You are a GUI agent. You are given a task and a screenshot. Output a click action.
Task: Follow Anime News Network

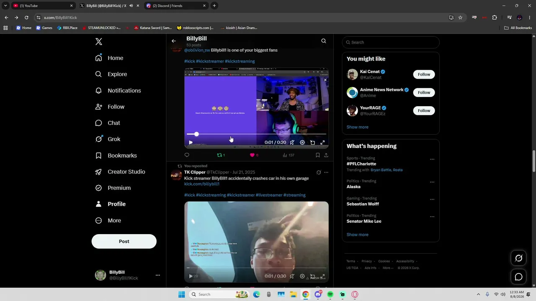[424, 92]
